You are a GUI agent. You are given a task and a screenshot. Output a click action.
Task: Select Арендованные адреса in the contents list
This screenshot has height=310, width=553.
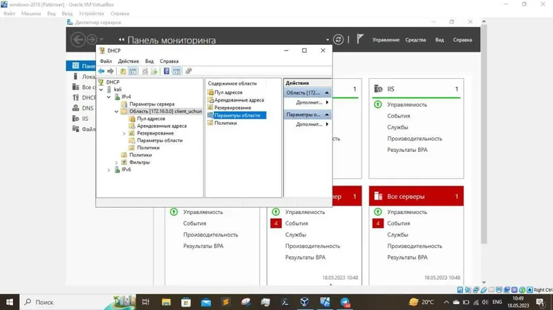(239, 100)
